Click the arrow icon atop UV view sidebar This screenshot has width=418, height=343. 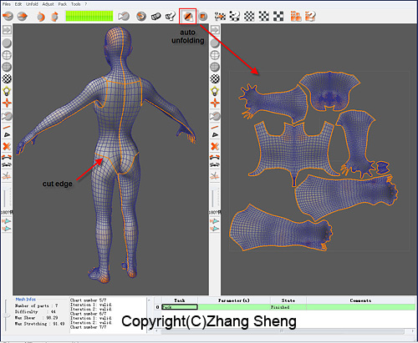click(x=215, y=29)
